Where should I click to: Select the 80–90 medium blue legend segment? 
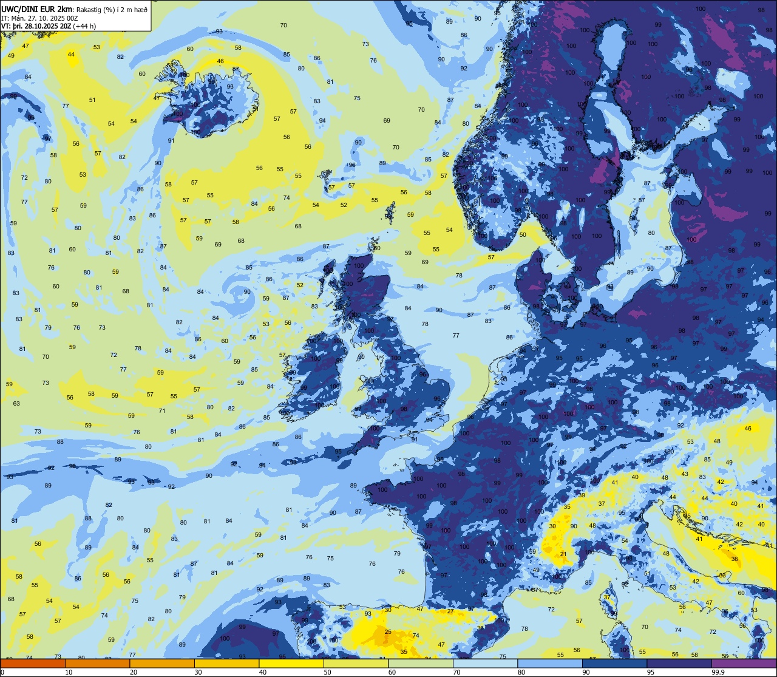pos(550,663)
